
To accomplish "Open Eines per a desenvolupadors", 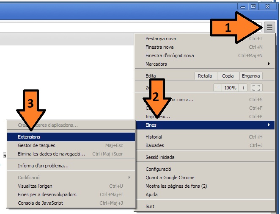I will pyautogui.click(x=71, y=195).
